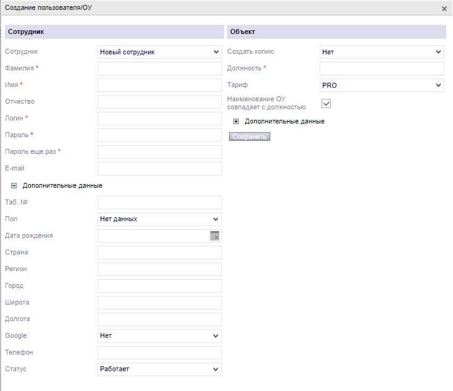The width and height of the screenshot is (453, 391).
Task: Toggle Наименование ОУ совпадает с должностью checkbox
Action: coord(326,103)
